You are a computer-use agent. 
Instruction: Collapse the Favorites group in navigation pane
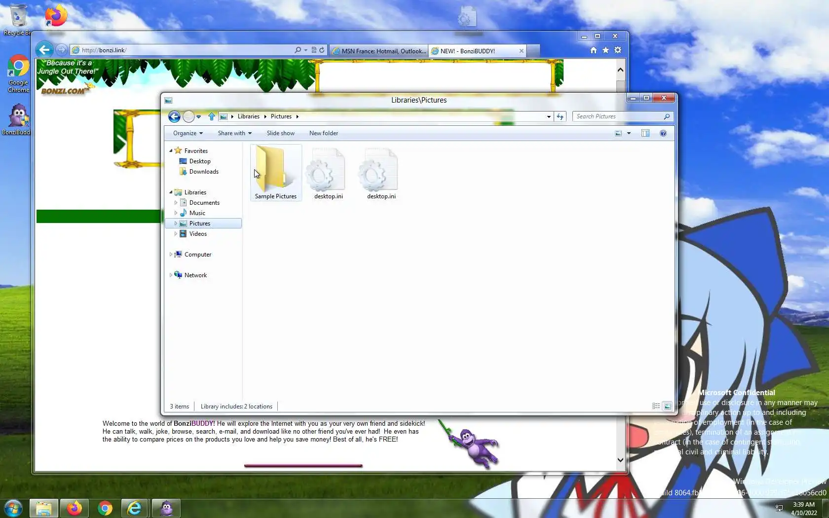(x=171, y=150)
